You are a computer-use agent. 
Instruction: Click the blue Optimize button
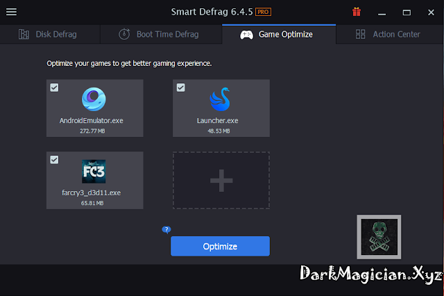220,246
